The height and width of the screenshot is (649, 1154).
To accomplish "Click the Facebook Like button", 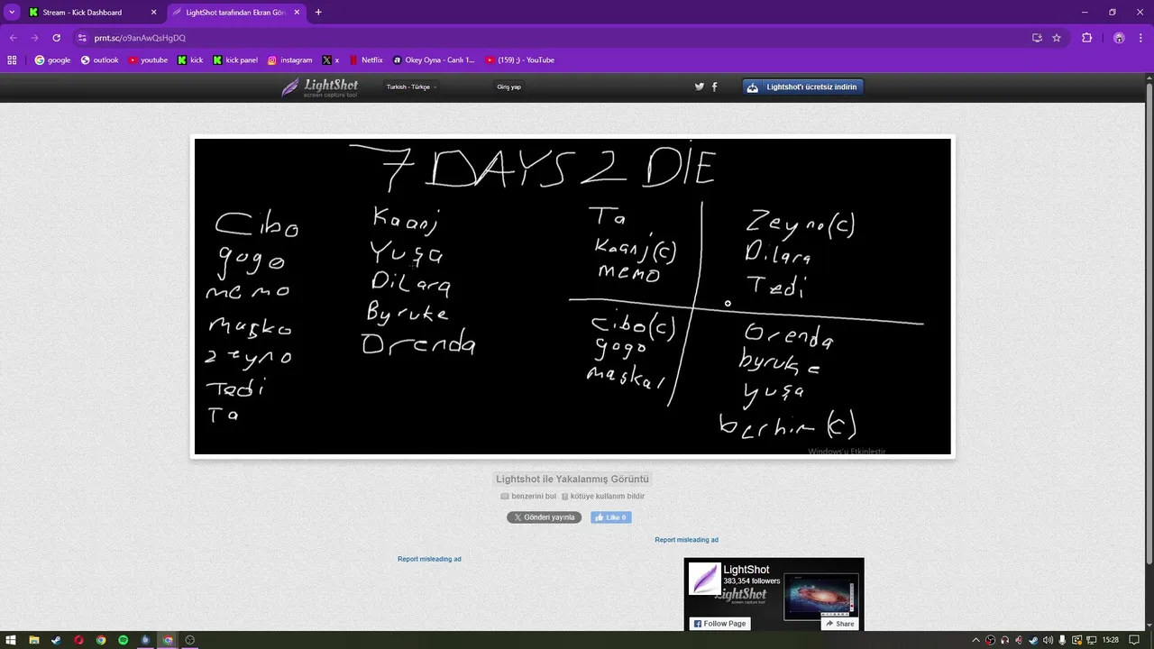I will pos(611,517).
